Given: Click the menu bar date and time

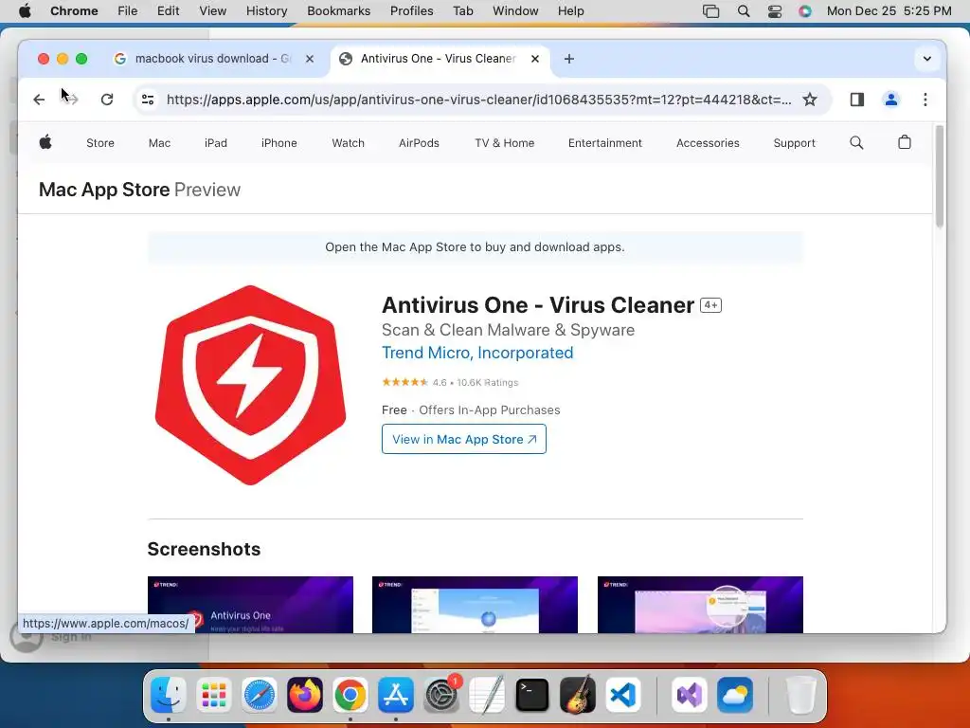Looking at the screenshot, I should [889, 11].
